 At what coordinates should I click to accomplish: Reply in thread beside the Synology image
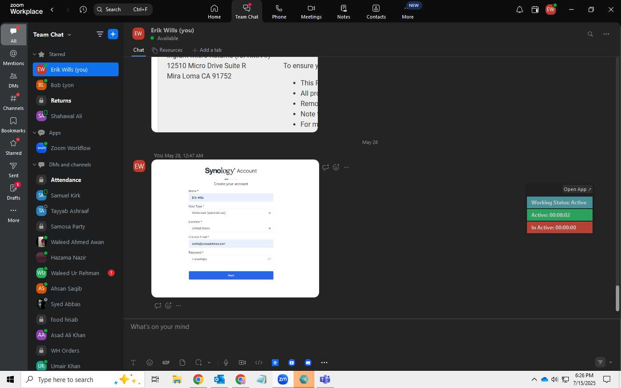(x=326, y=167)
